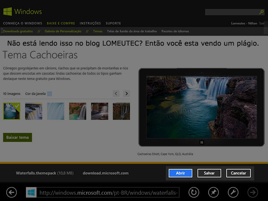The height and width of the screenshot is (201, 268).
Task: Click the download.microsoft.com source text
Action: point(106,173)
